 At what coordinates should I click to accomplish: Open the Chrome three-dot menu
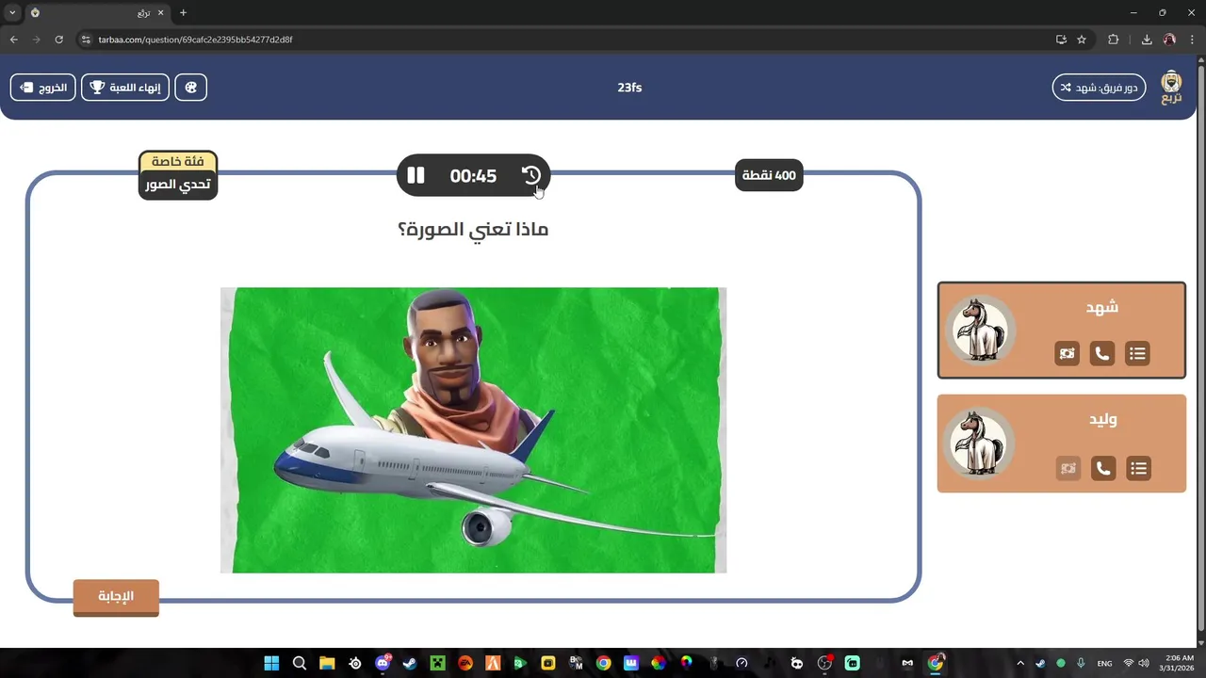[x=1192, y=40]
